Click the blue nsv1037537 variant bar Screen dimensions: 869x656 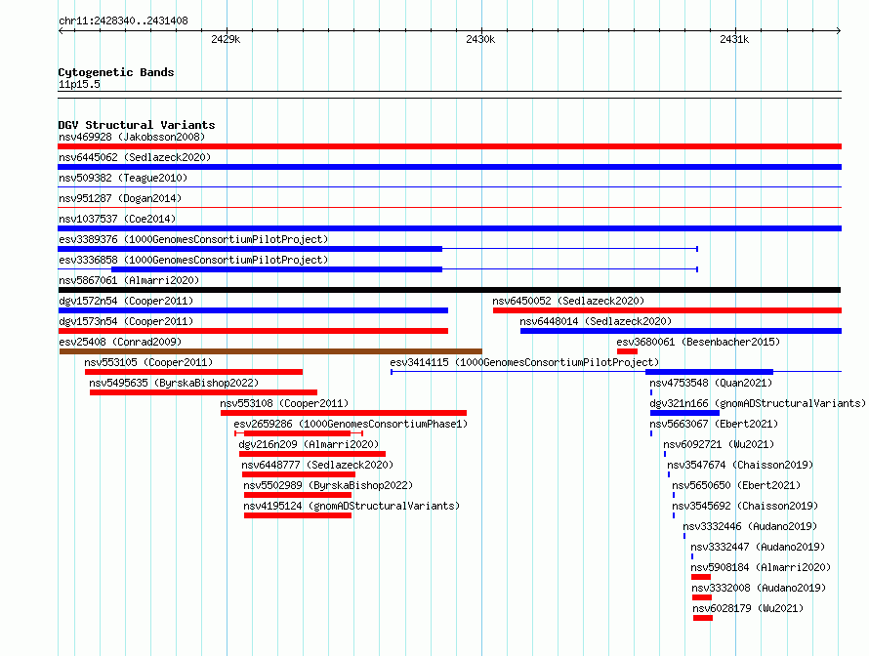[449, 228]
